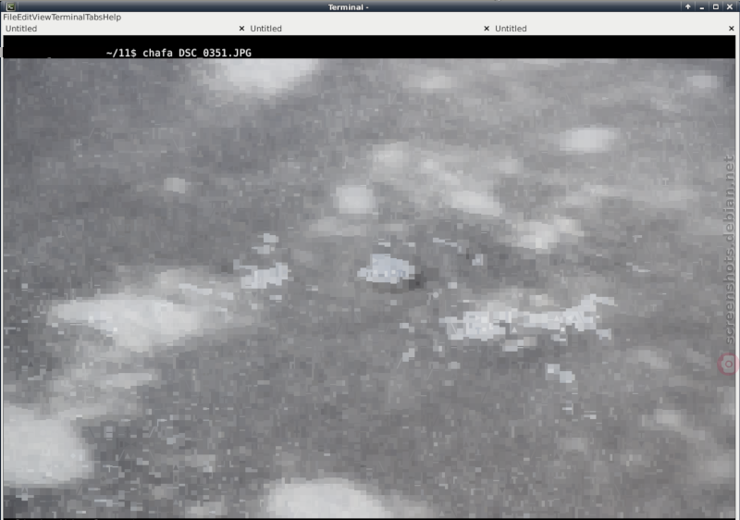The height and width of the screenshot is (520, 740).
Task: Open the Terminal menu
Action: pos(68,17)
